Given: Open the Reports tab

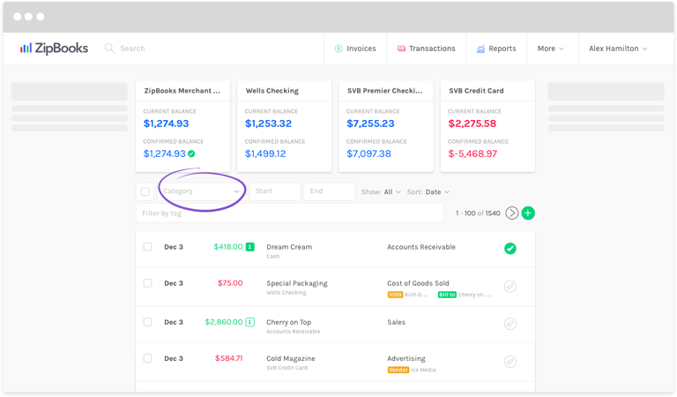Looking at the screenshot, I should (x=496, y=49).
